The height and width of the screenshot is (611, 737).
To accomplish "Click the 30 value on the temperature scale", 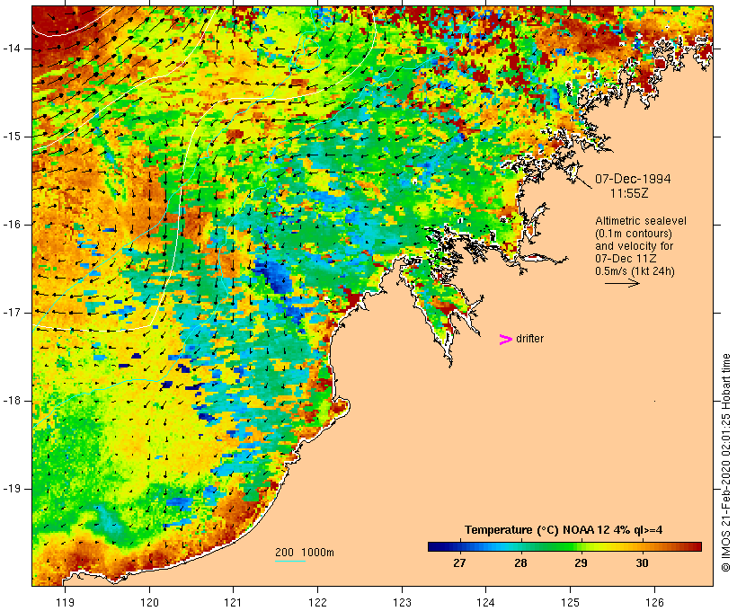I will [x=642, y=562].
